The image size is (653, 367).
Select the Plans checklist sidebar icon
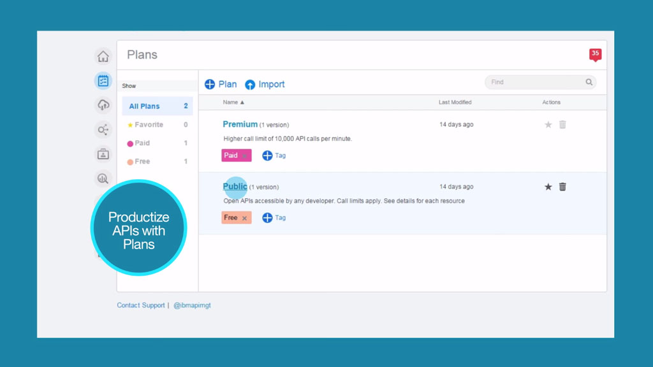click(103, 81)
